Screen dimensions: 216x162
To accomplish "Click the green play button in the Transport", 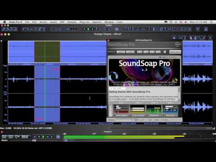I will click(43, 137).
